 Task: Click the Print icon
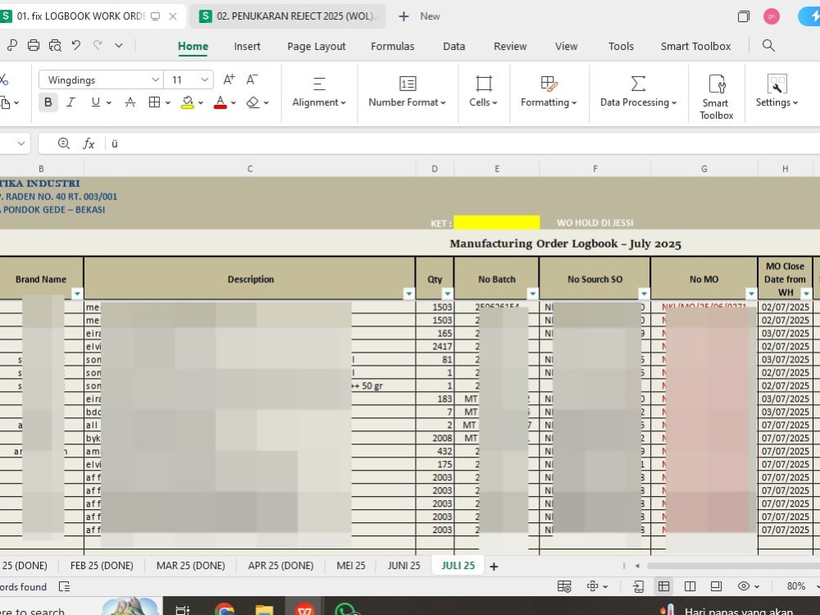click(34, 45)
